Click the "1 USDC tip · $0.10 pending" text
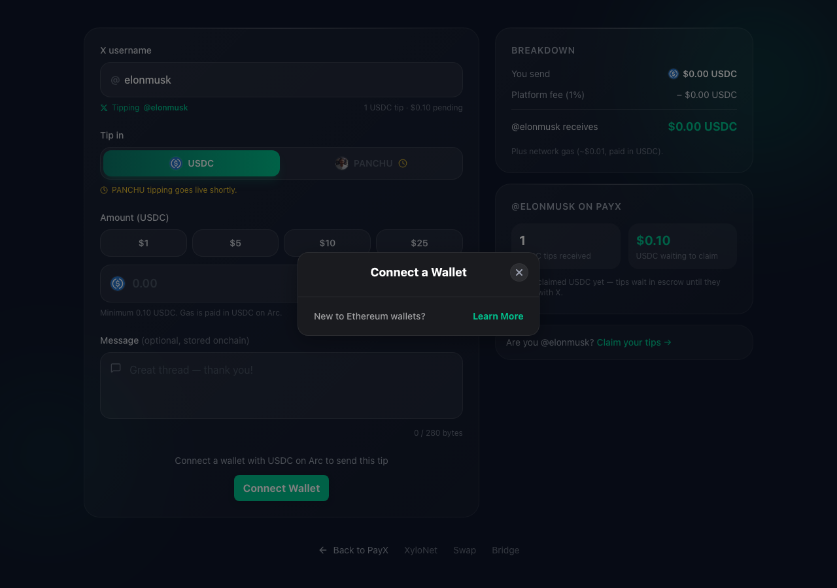This screenshot has height=588, width=837. 413,108
